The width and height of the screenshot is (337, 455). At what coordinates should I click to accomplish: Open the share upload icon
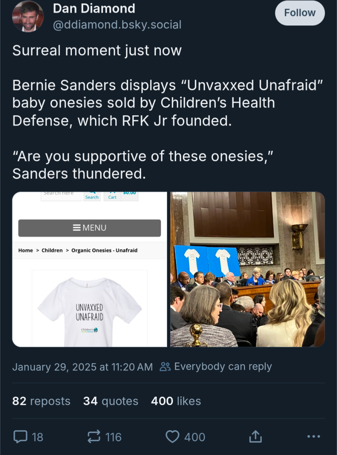255,437
